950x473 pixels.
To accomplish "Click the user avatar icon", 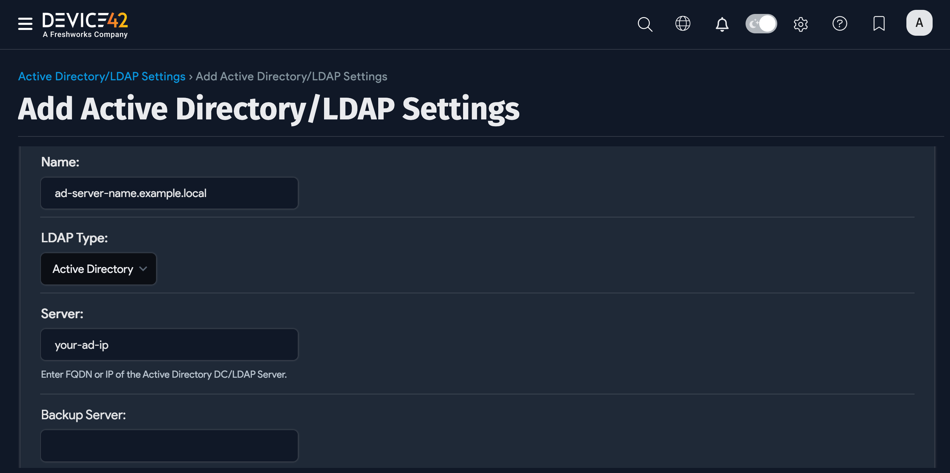I will click(919, 22).
